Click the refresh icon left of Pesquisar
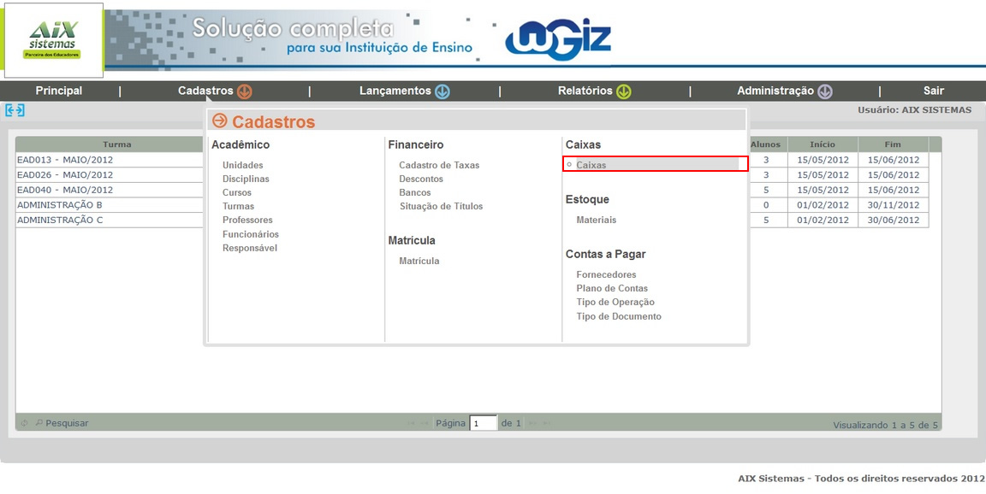986x494 pixels. tap(24, 423)
